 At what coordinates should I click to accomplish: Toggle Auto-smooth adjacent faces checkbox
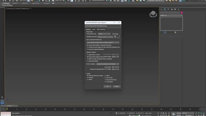click(x=88, y=57)
